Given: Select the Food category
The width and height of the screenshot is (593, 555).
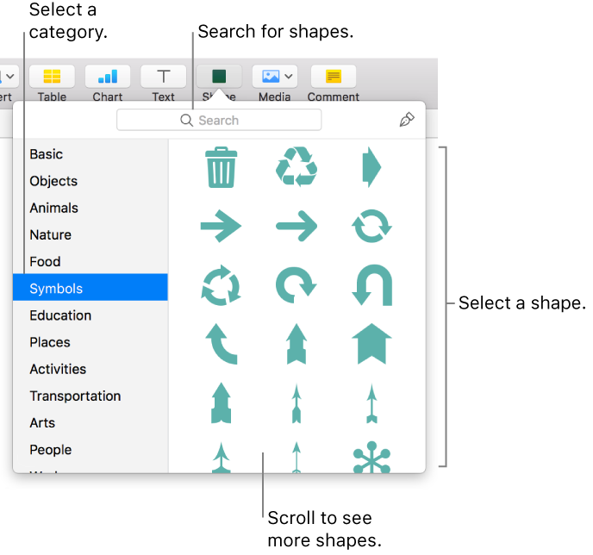Looking at the screenshot, I should tap(91, 262).
